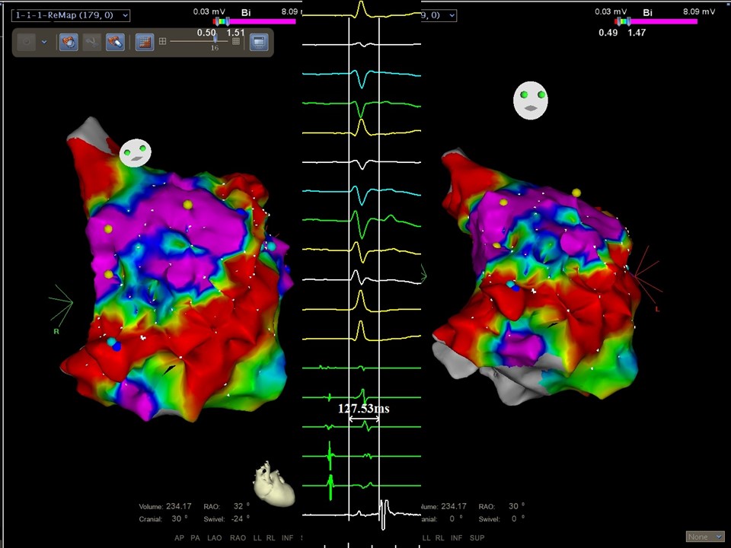Click the 'Bi' bipolar label on left colorbar
The image size is (731, 548).
click(x=246, y=13)
